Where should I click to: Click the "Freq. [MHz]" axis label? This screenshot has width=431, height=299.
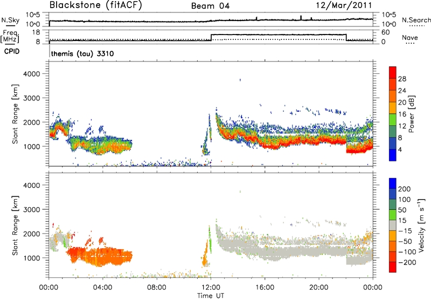[10, 37]
